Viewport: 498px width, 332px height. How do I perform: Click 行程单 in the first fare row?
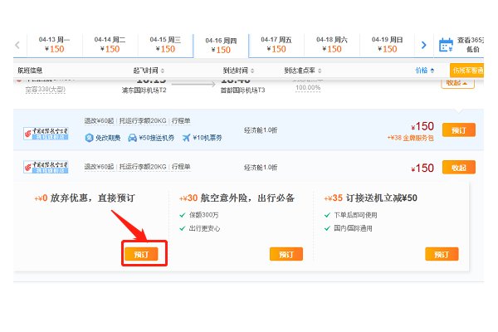coord(181,120)
